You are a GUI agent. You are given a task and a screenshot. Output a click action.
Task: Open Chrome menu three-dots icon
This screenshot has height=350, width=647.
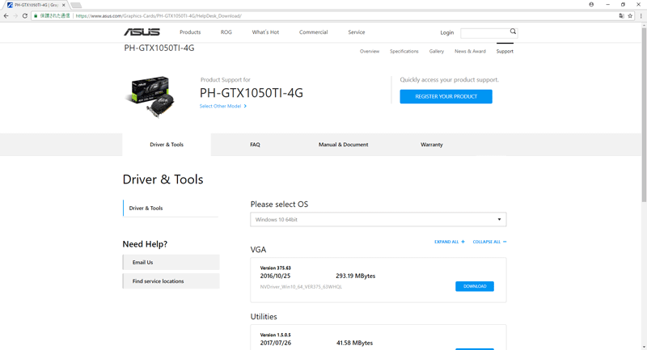point(641,15)
